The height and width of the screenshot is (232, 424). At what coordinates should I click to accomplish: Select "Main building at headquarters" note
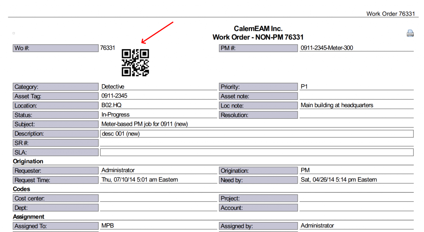coord(337,105)
